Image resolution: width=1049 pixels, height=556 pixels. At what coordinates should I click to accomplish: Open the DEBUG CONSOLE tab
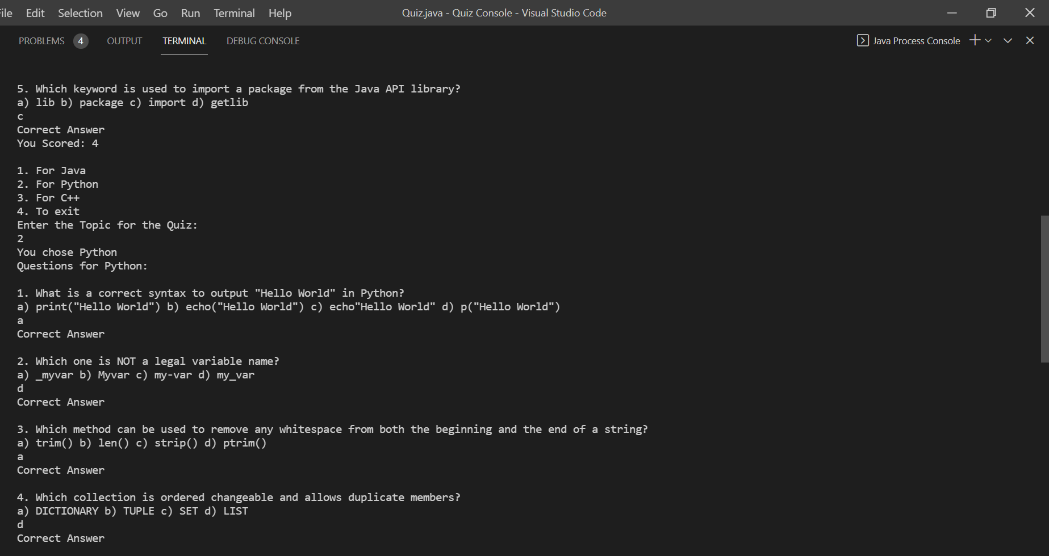coord(262,40)
